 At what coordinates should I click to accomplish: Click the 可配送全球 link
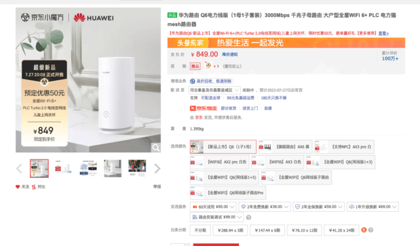(x=211, y=98)
